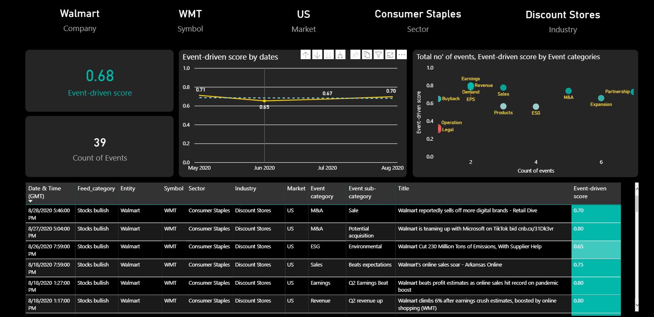Image resolution: width=654 pixels, height=317 pixels.
Task: Click the WMT Symbol header card
Action: point(190,21)
